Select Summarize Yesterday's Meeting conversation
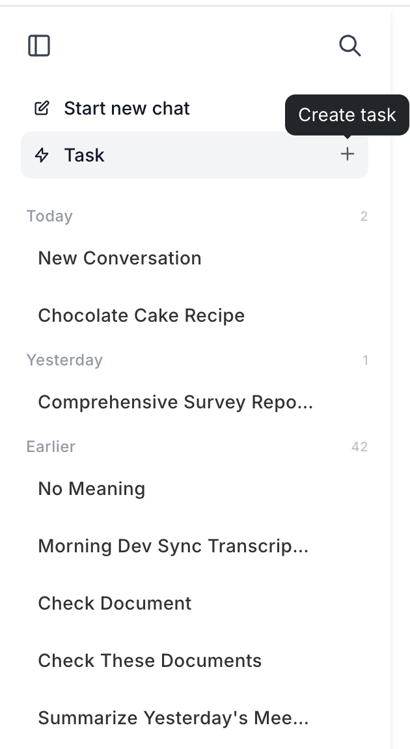Viewport: 410px width, 749px height. [x=173, y=718]
